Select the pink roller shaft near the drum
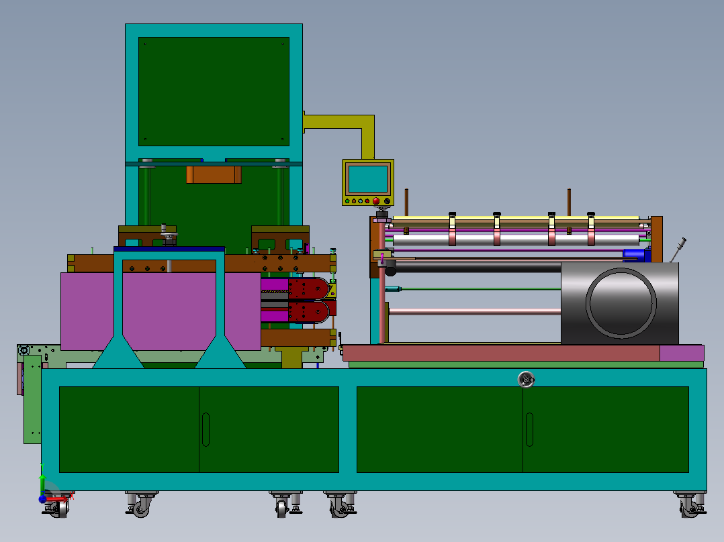The width and height of the screenshot is (724, 542). coord(475,311)
